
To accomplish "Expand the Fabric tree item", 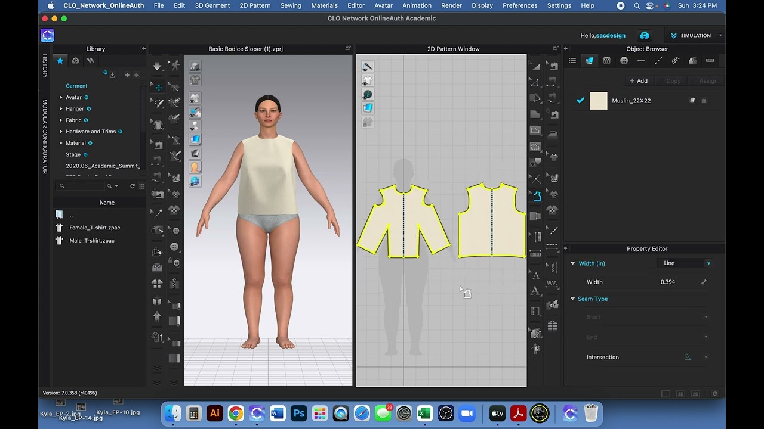I will pos(61,120).
